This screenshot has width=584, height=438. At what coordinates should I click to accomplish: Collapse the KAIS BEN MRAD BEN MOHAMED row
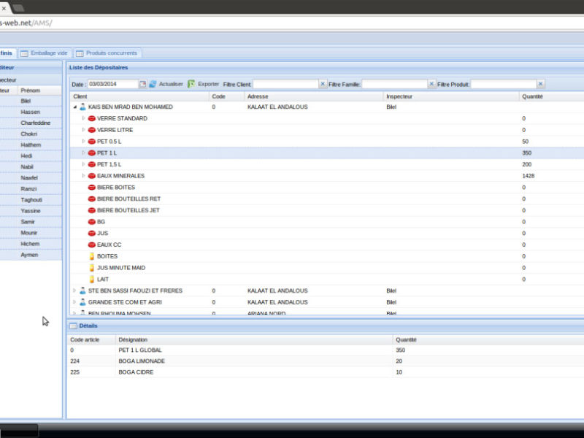(x=74, y=107)
